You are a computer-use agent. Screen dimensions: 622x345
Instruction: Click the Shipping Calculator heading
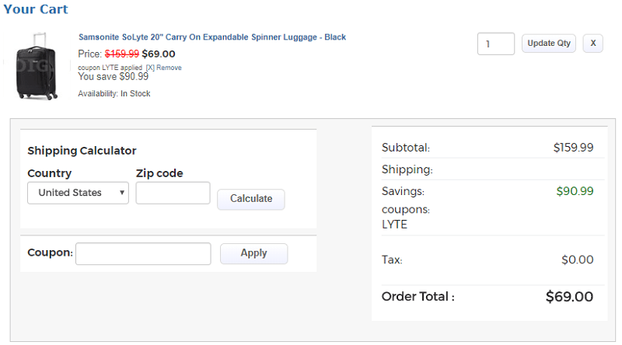[x=82, y=151]
